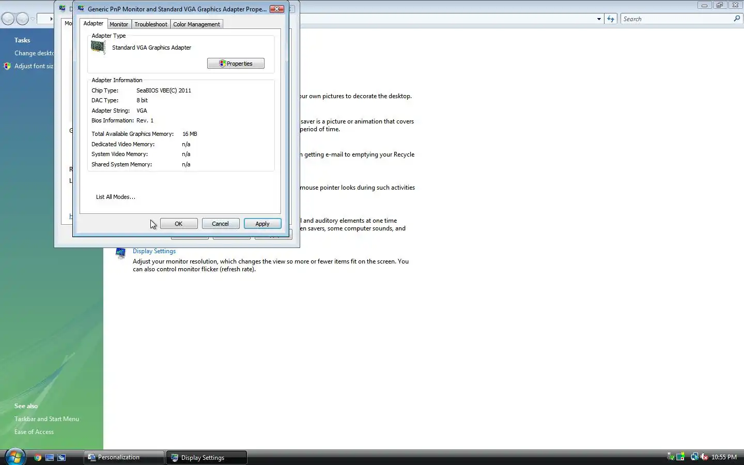
Task: Switch to Display Settings taskbar button
Action: 207,457
